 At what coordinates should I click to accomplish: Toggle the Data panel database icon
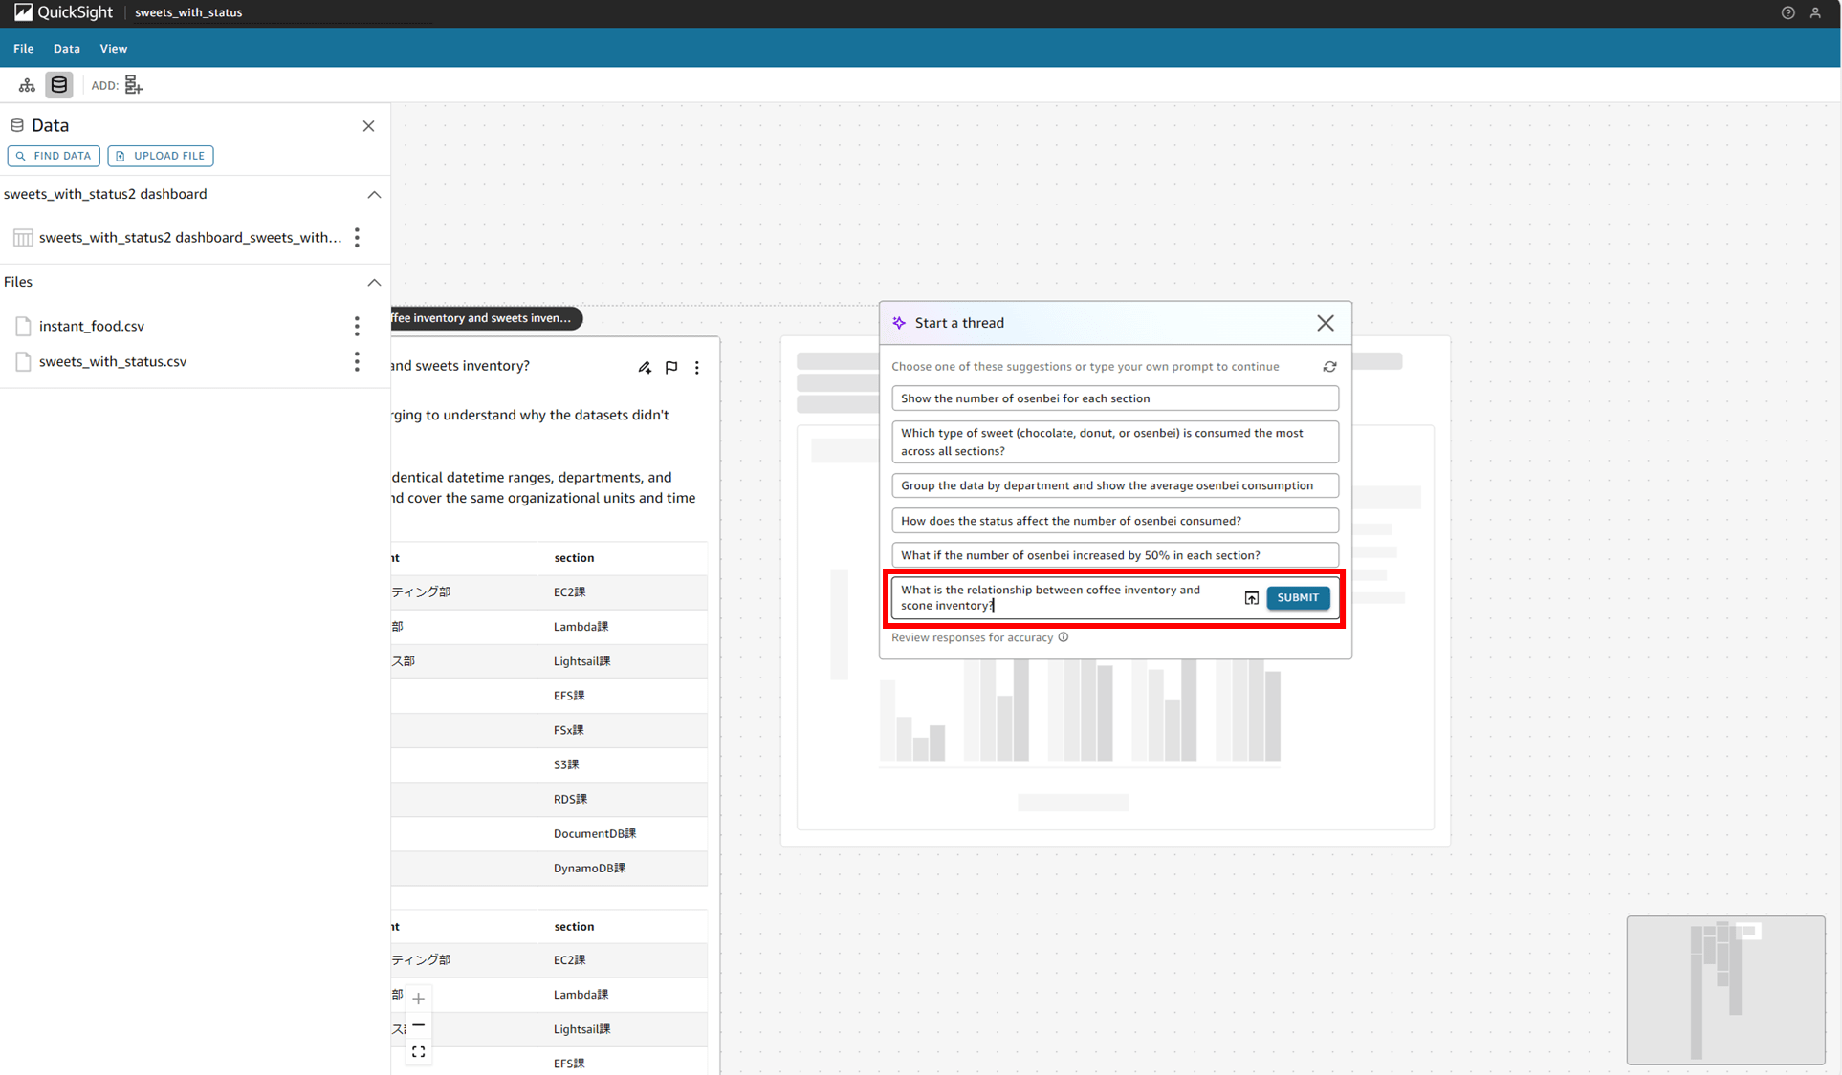click(x=59, y=85)
